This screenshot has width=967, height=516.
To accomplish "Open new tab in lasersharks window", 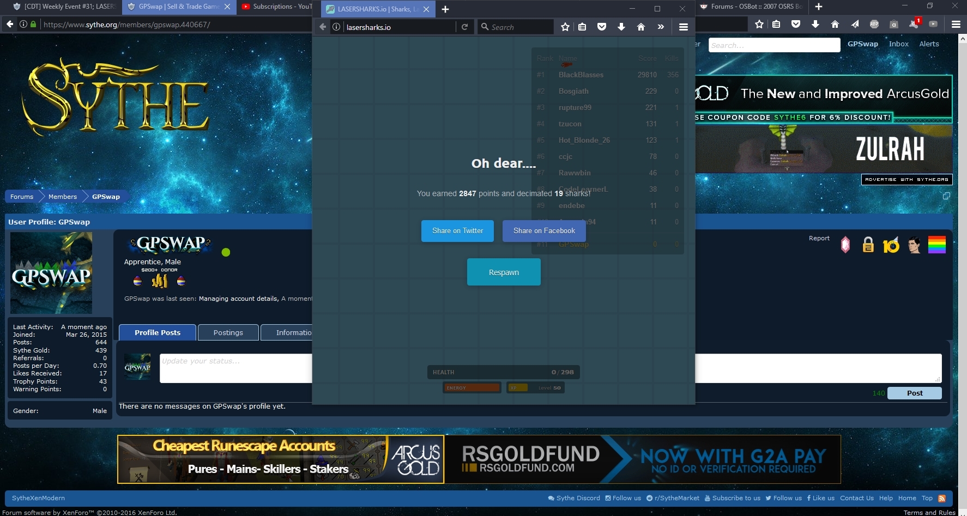I will tap(445, 9).
